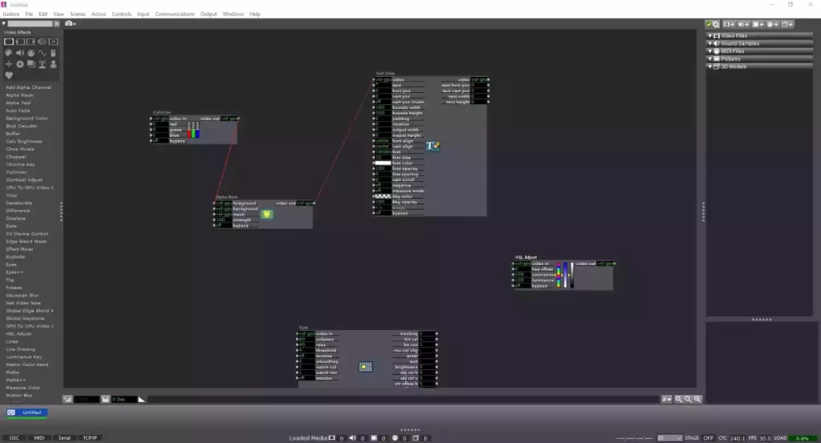Choose Gaussian Blur actor from list
The width and height of the screenshot is (821, 443).
[x=22, y=295]
